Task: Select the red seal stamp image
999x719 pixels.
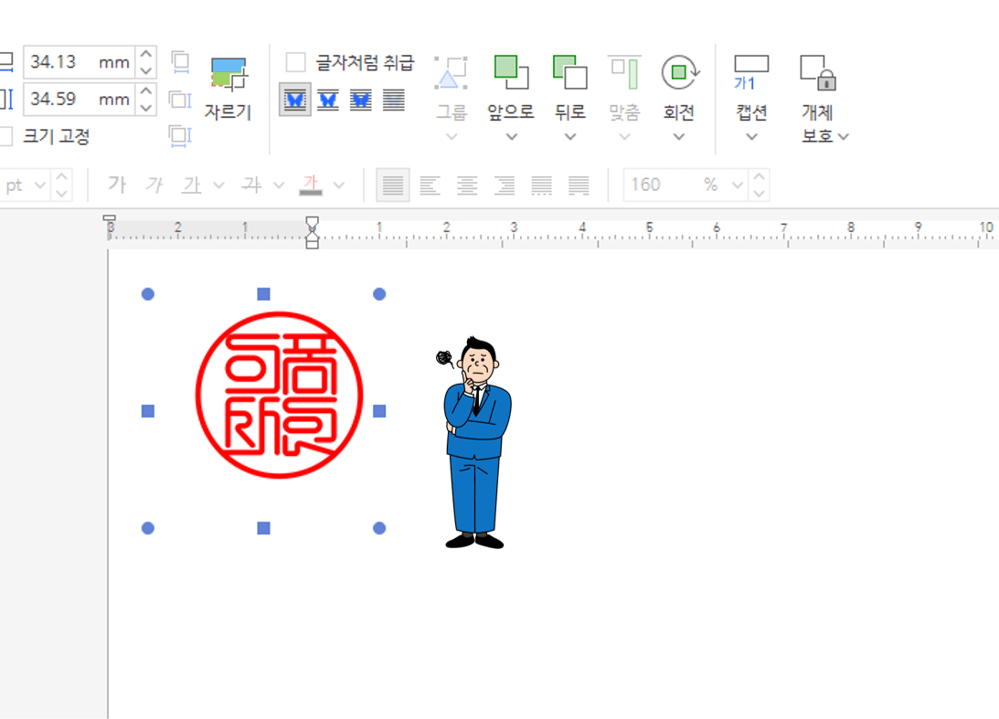Action: click(x=279, y=395)
